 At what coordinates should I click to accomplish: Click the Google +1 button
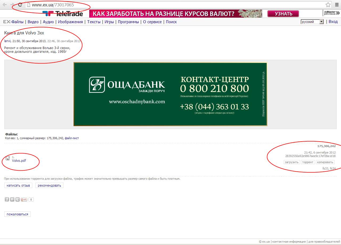(24, 199)
